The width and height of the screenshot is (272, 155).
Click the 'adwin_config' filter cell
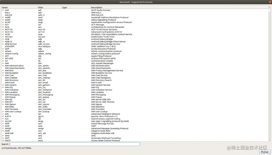45,54
